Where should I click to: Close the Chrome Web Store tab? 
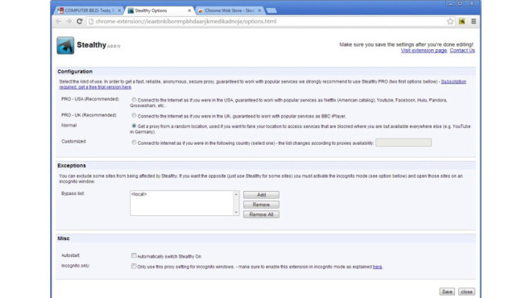[259, 10]
